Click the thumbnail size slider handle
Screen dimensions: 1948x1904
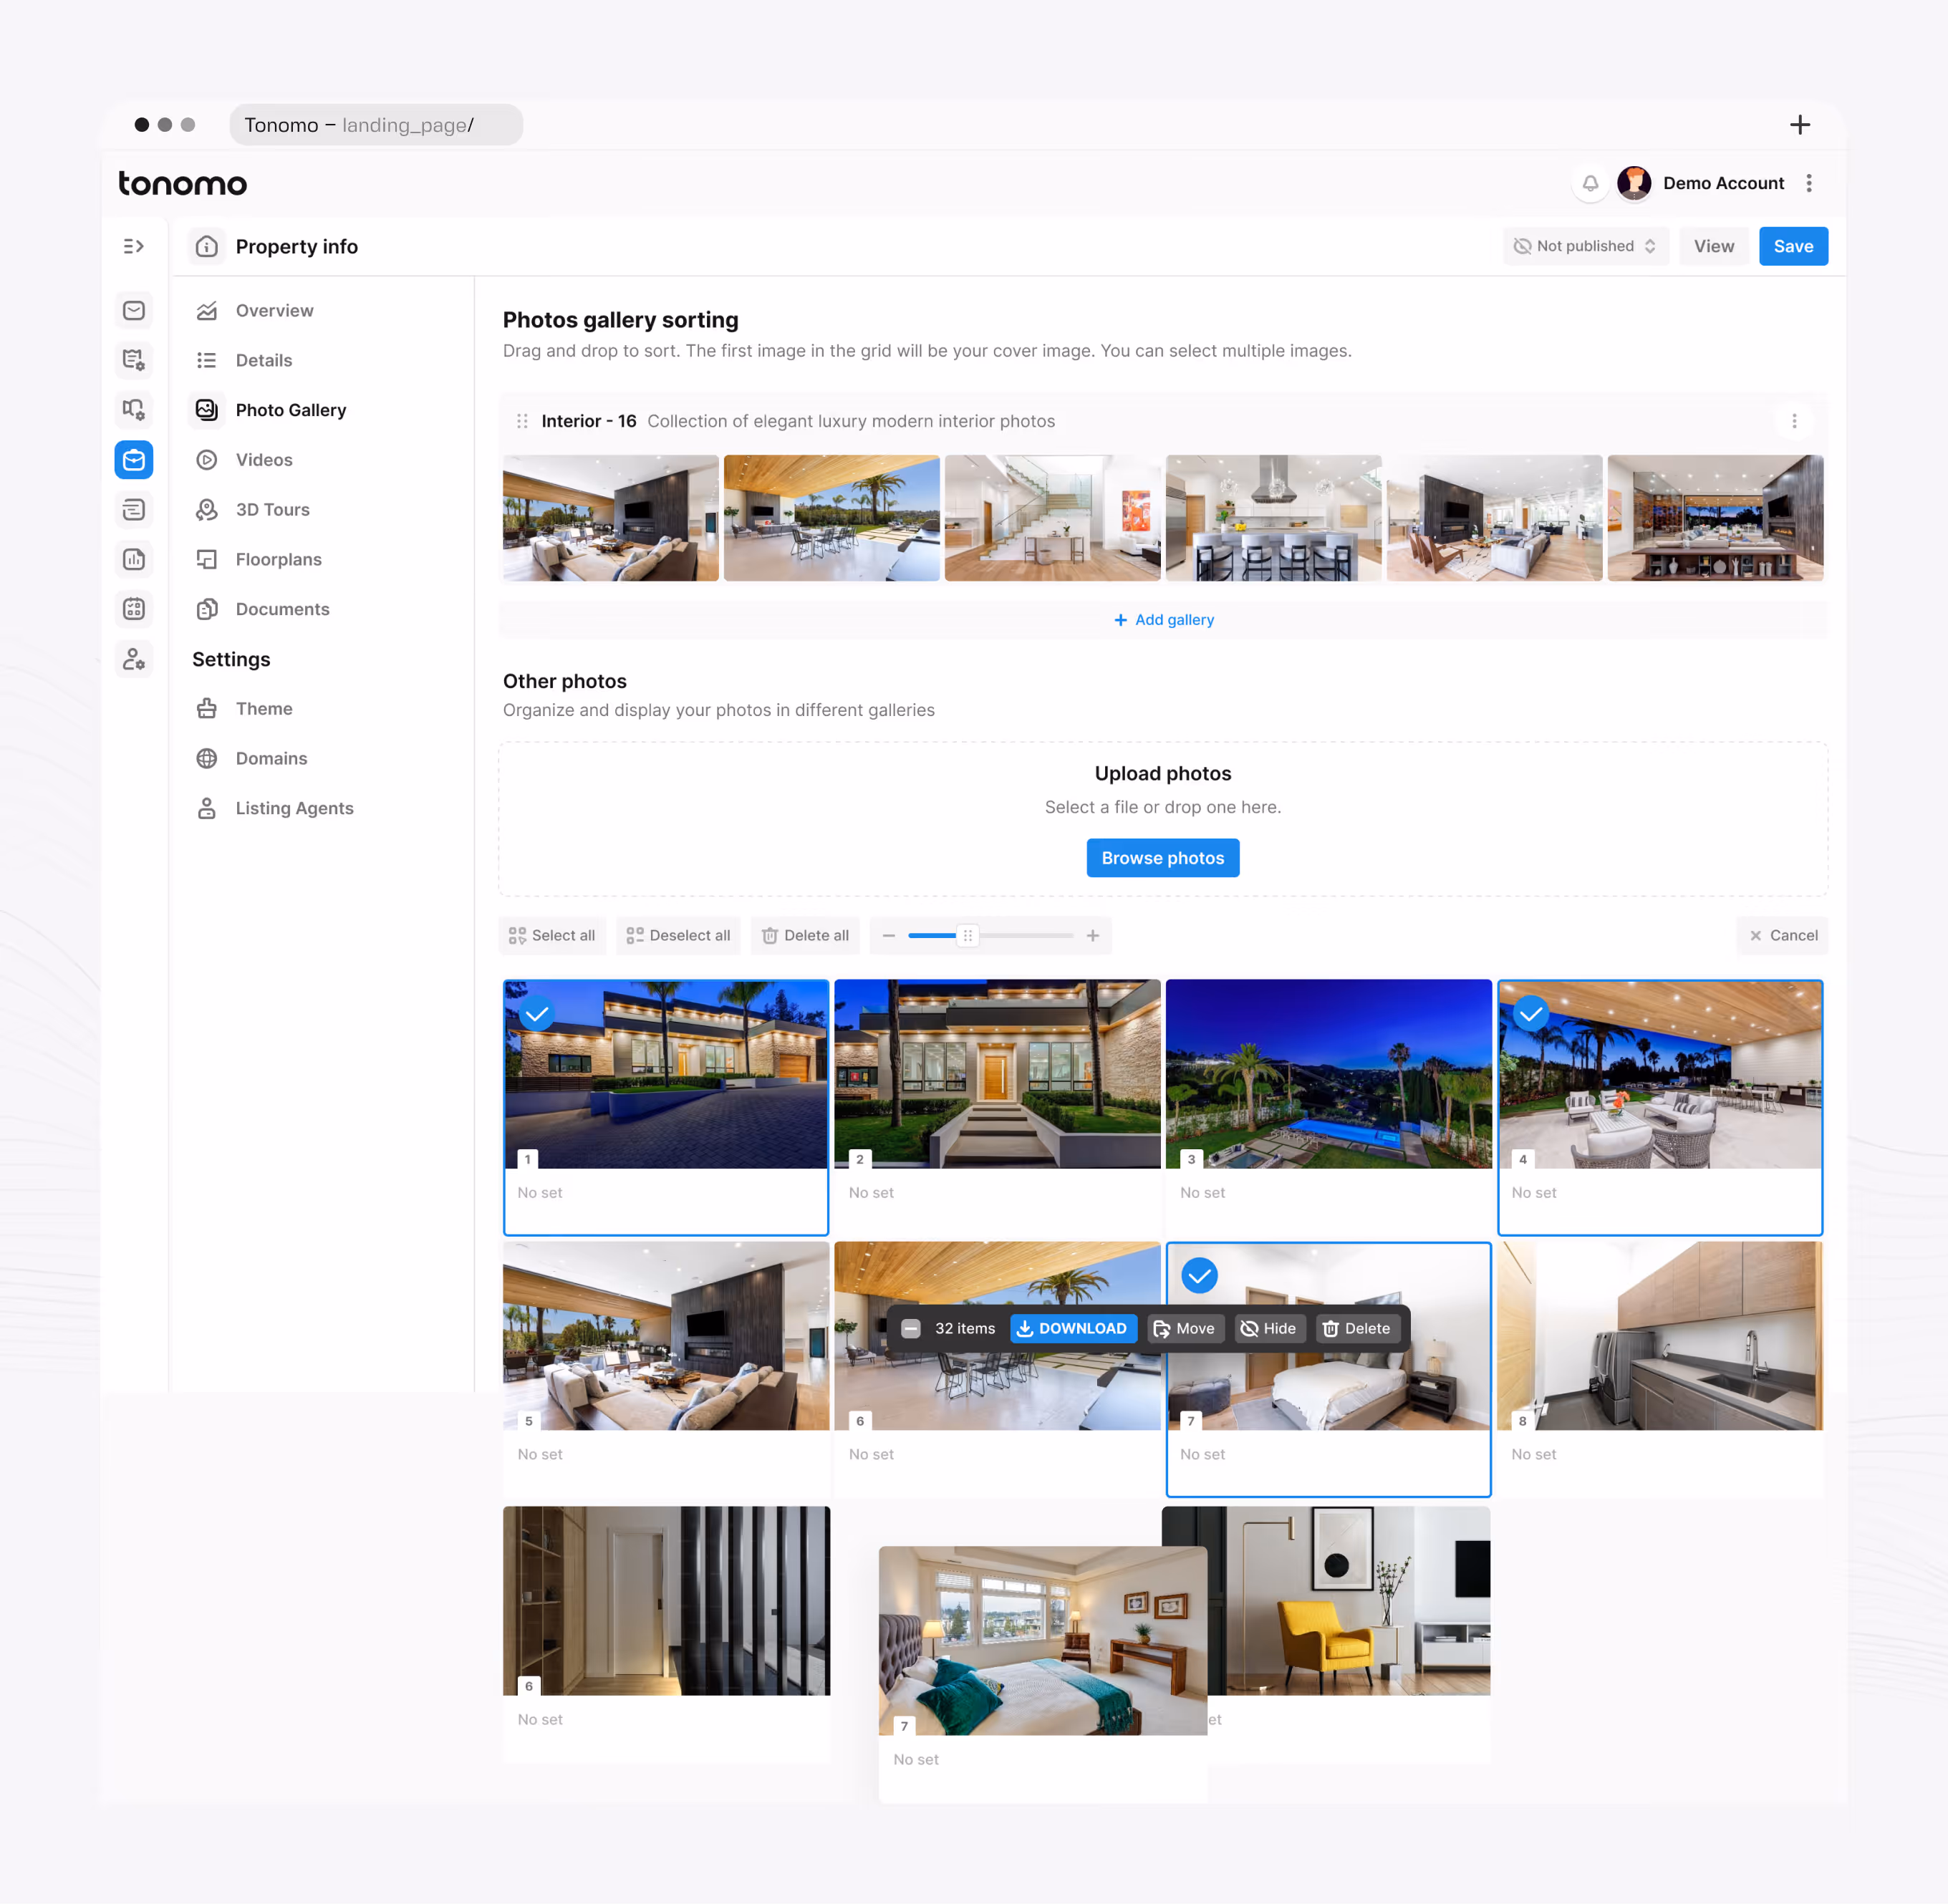(x=967, y=935)
